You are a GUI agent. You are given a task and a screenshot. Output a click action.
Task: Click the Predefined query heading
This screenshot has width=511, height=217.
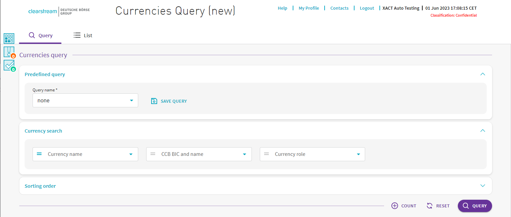[x=45, y=74]
